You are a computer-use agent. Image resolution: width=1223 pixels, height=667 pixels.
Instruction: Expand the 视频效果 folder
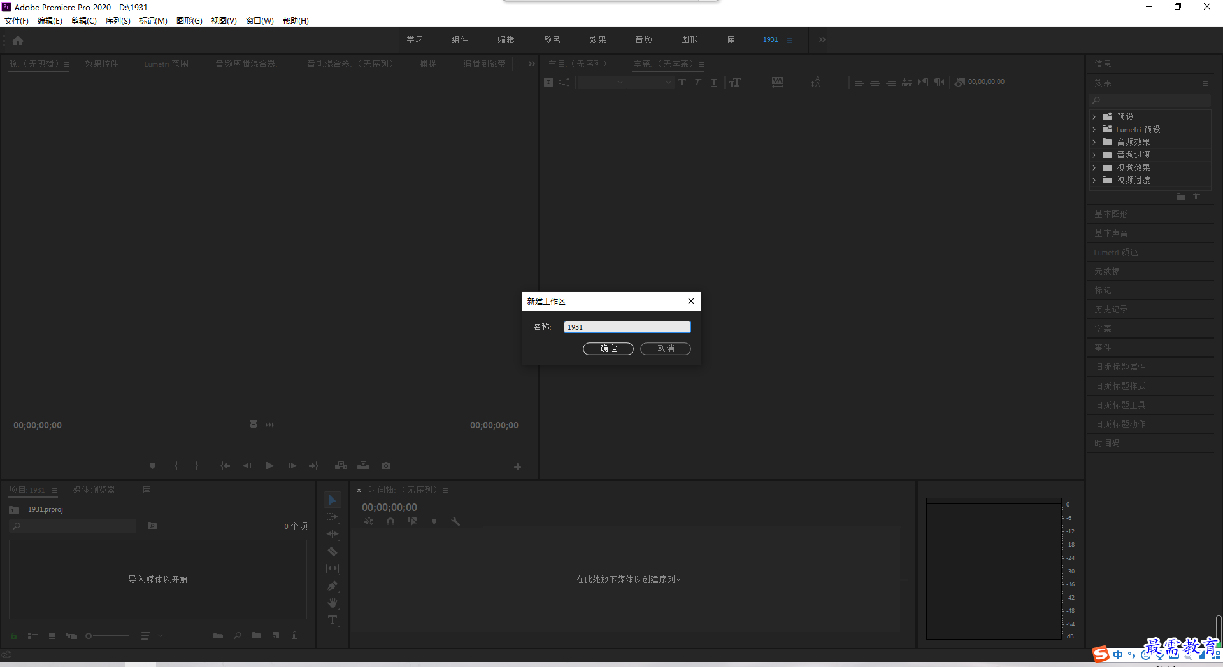click(x=1094, y=167)
